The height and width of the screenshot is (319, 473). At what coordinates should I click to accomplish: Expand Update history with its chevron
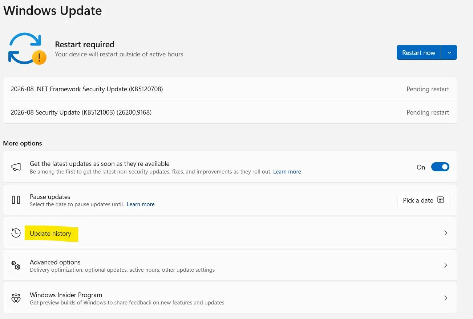point(446,233)
